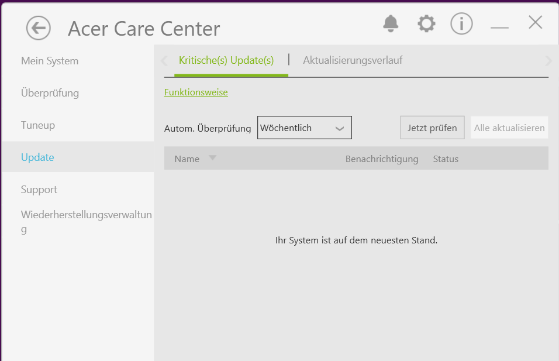Select Mein System in the sidebar

50,61
